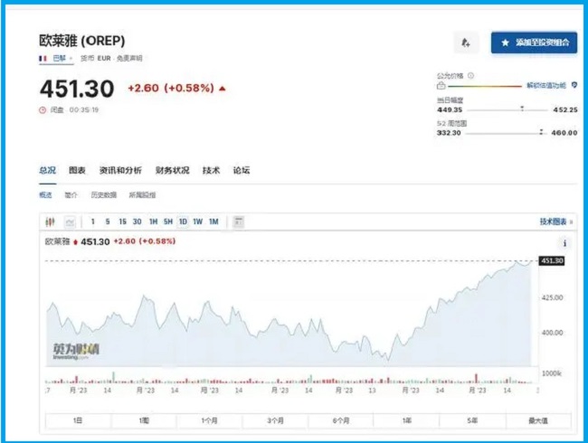Open the 技术图表 link
Screen dimensions: 588x443
(555, 221)
